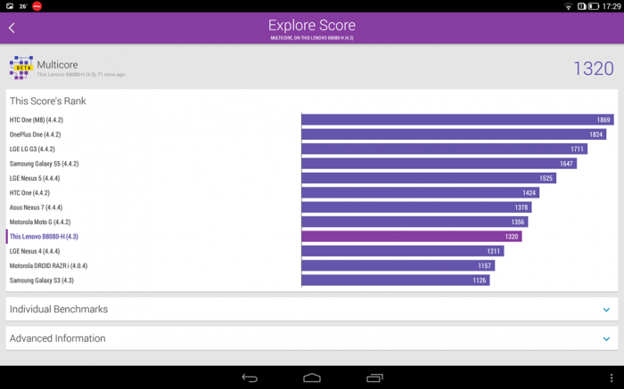The image size is (624, 389).
Task: Tap the clock showing 17:29
Action: (x=612, y=6)
